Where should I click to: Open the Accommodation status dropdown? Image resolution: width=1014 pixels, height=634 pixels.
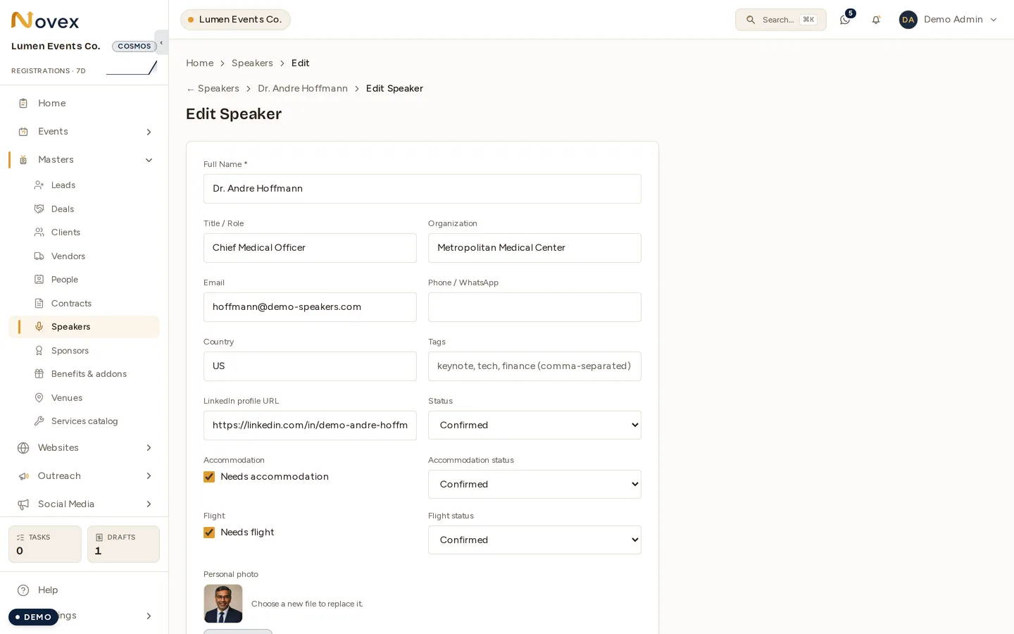(534, 485)
